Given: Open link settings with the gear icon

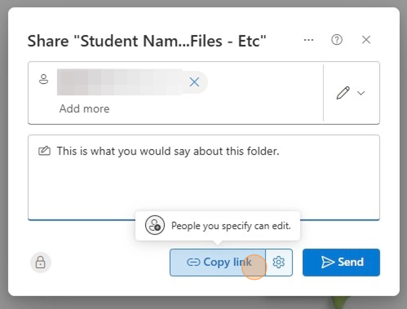Looking at the screenshot, I should coord(279,262).
